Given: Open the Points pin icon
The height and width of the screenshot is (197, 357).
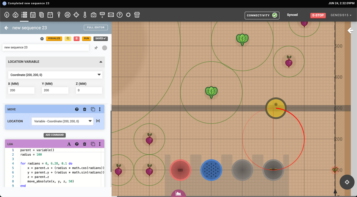Looking at the screenshot, I should pyautogui.click(x=59, y=15).
